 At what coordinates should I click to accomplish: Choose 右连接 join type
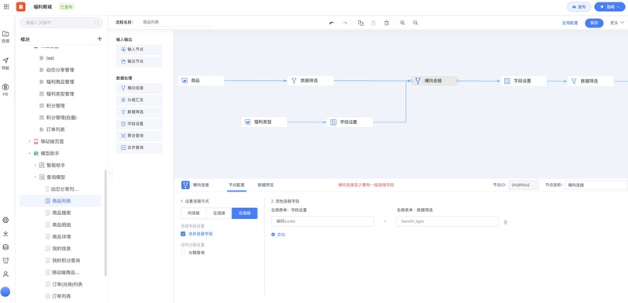pos(244,214)
